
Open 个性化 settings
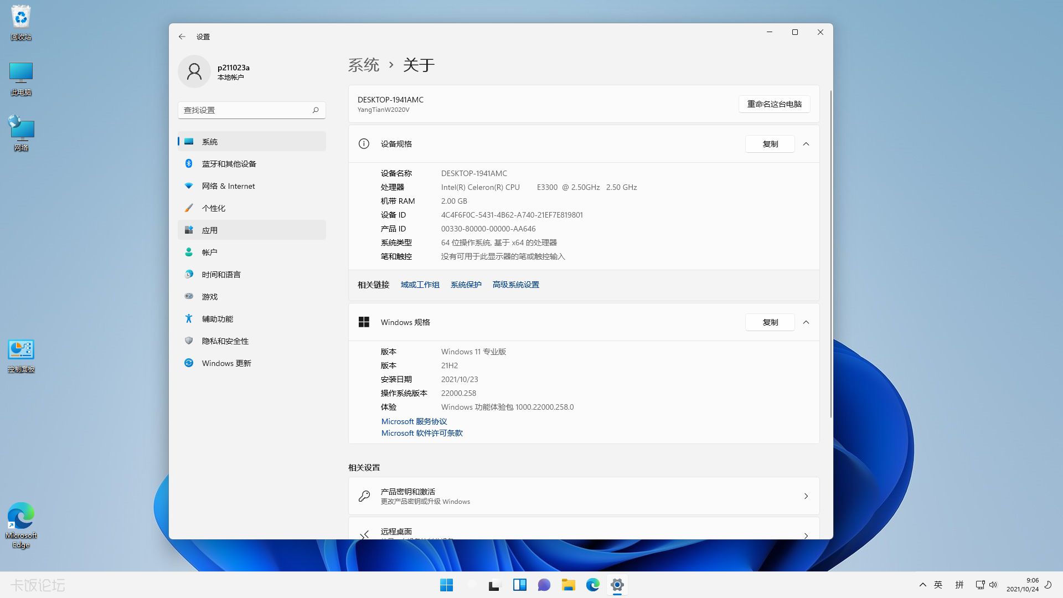(x=252, y=208)
